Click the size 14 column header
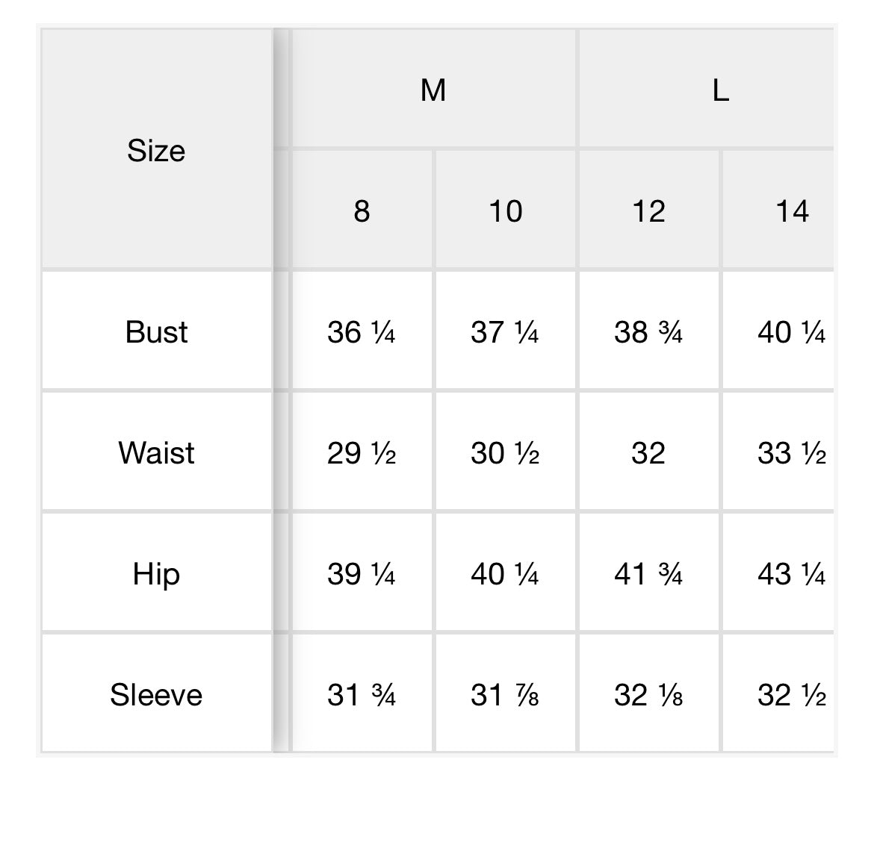874x848 pixels. [x=790, y=211]
